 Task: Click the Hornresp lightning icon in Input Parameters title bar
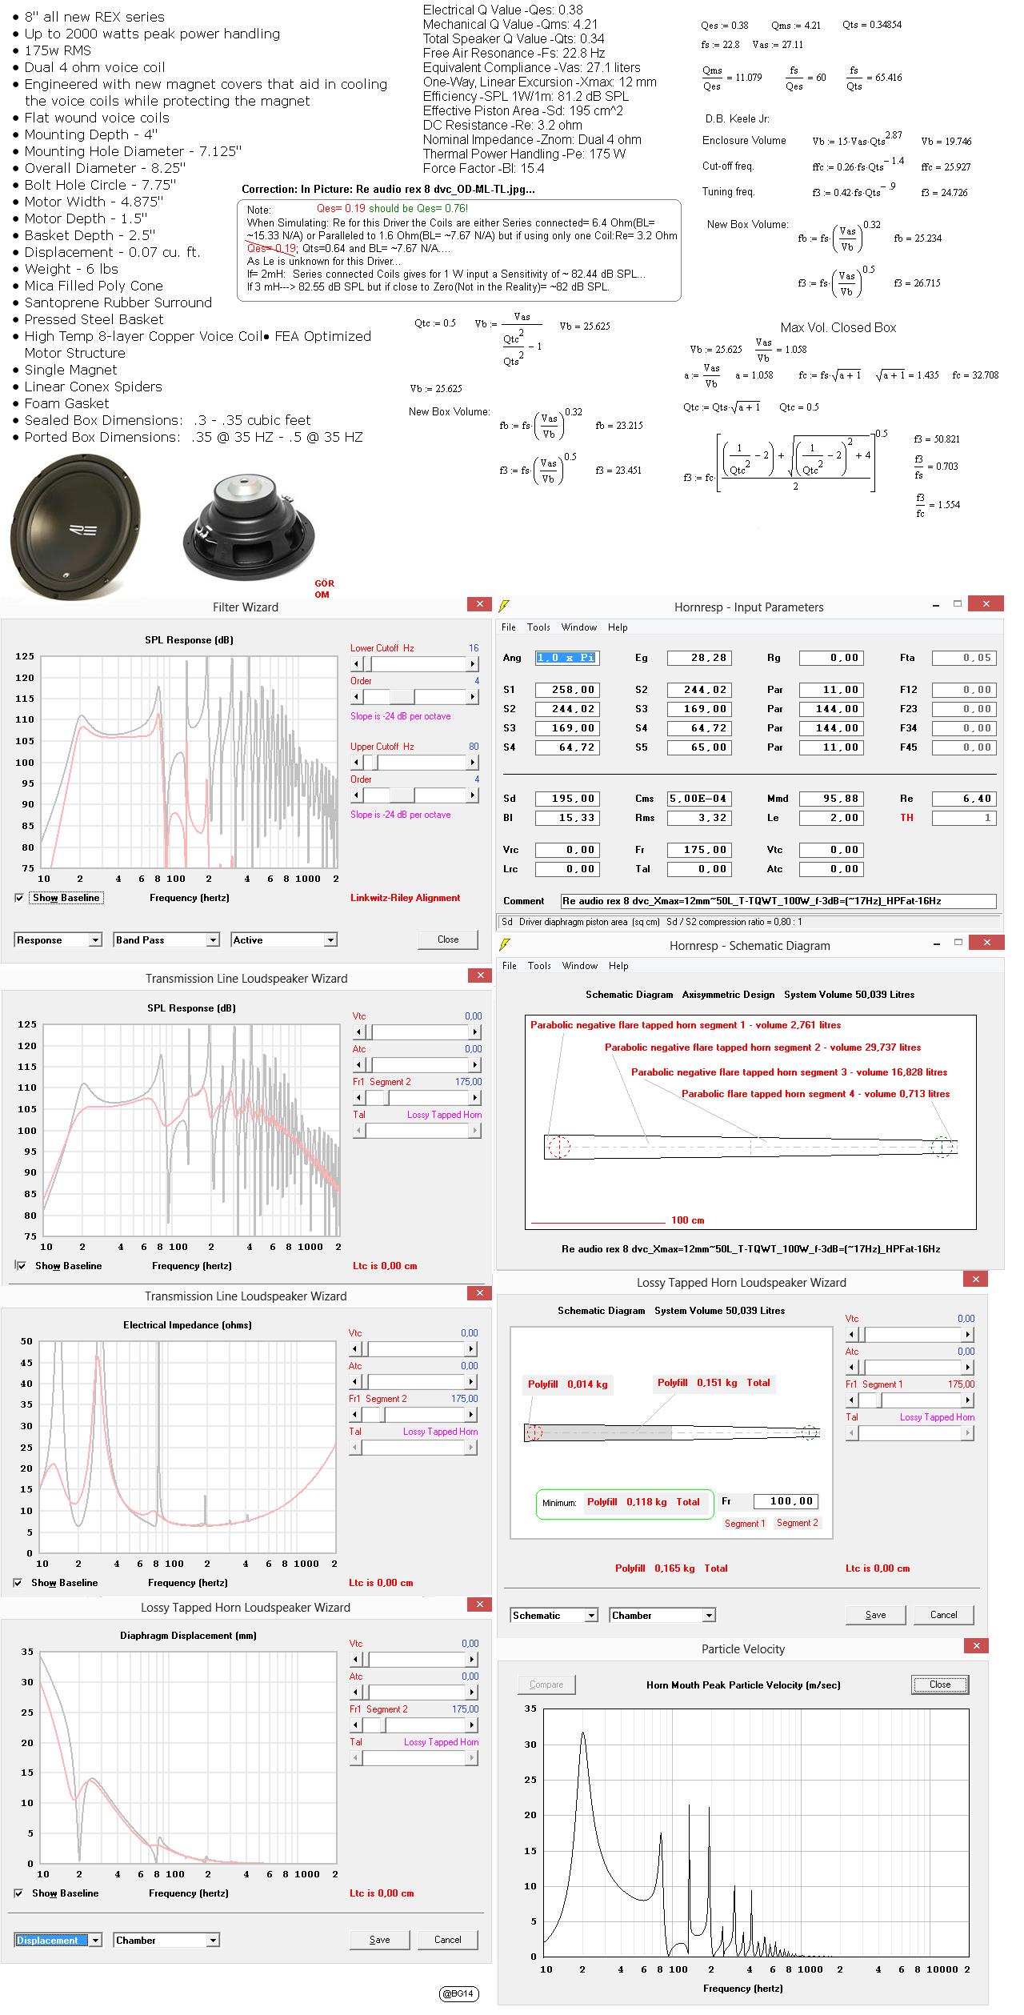pos(504,607)
